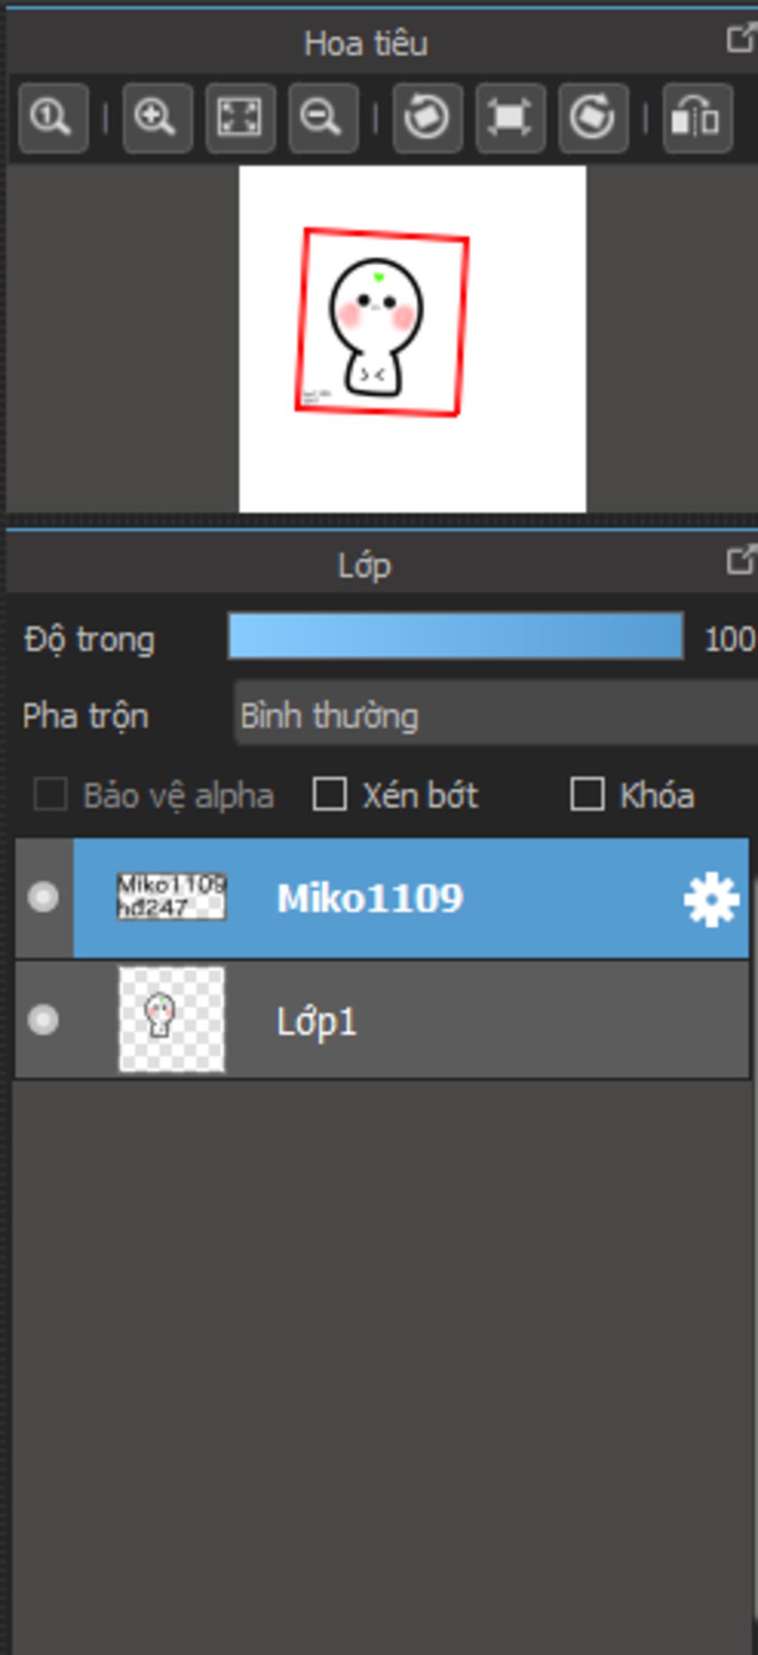The image size is (758, 1655).
Task: Fit canvas to window icon
Action: 240,118
